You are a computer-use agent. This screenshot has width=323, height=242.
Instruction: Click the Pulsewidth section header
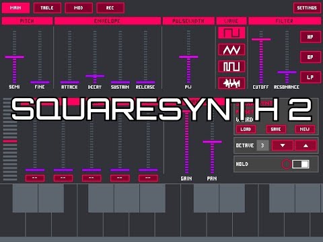[x=188, y=21]
